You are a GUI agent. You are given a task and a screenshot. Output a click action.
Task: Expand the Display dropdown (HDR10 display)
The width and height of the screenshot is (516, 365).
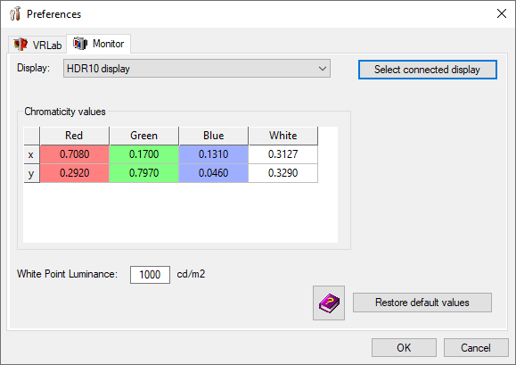click(197, 69)
